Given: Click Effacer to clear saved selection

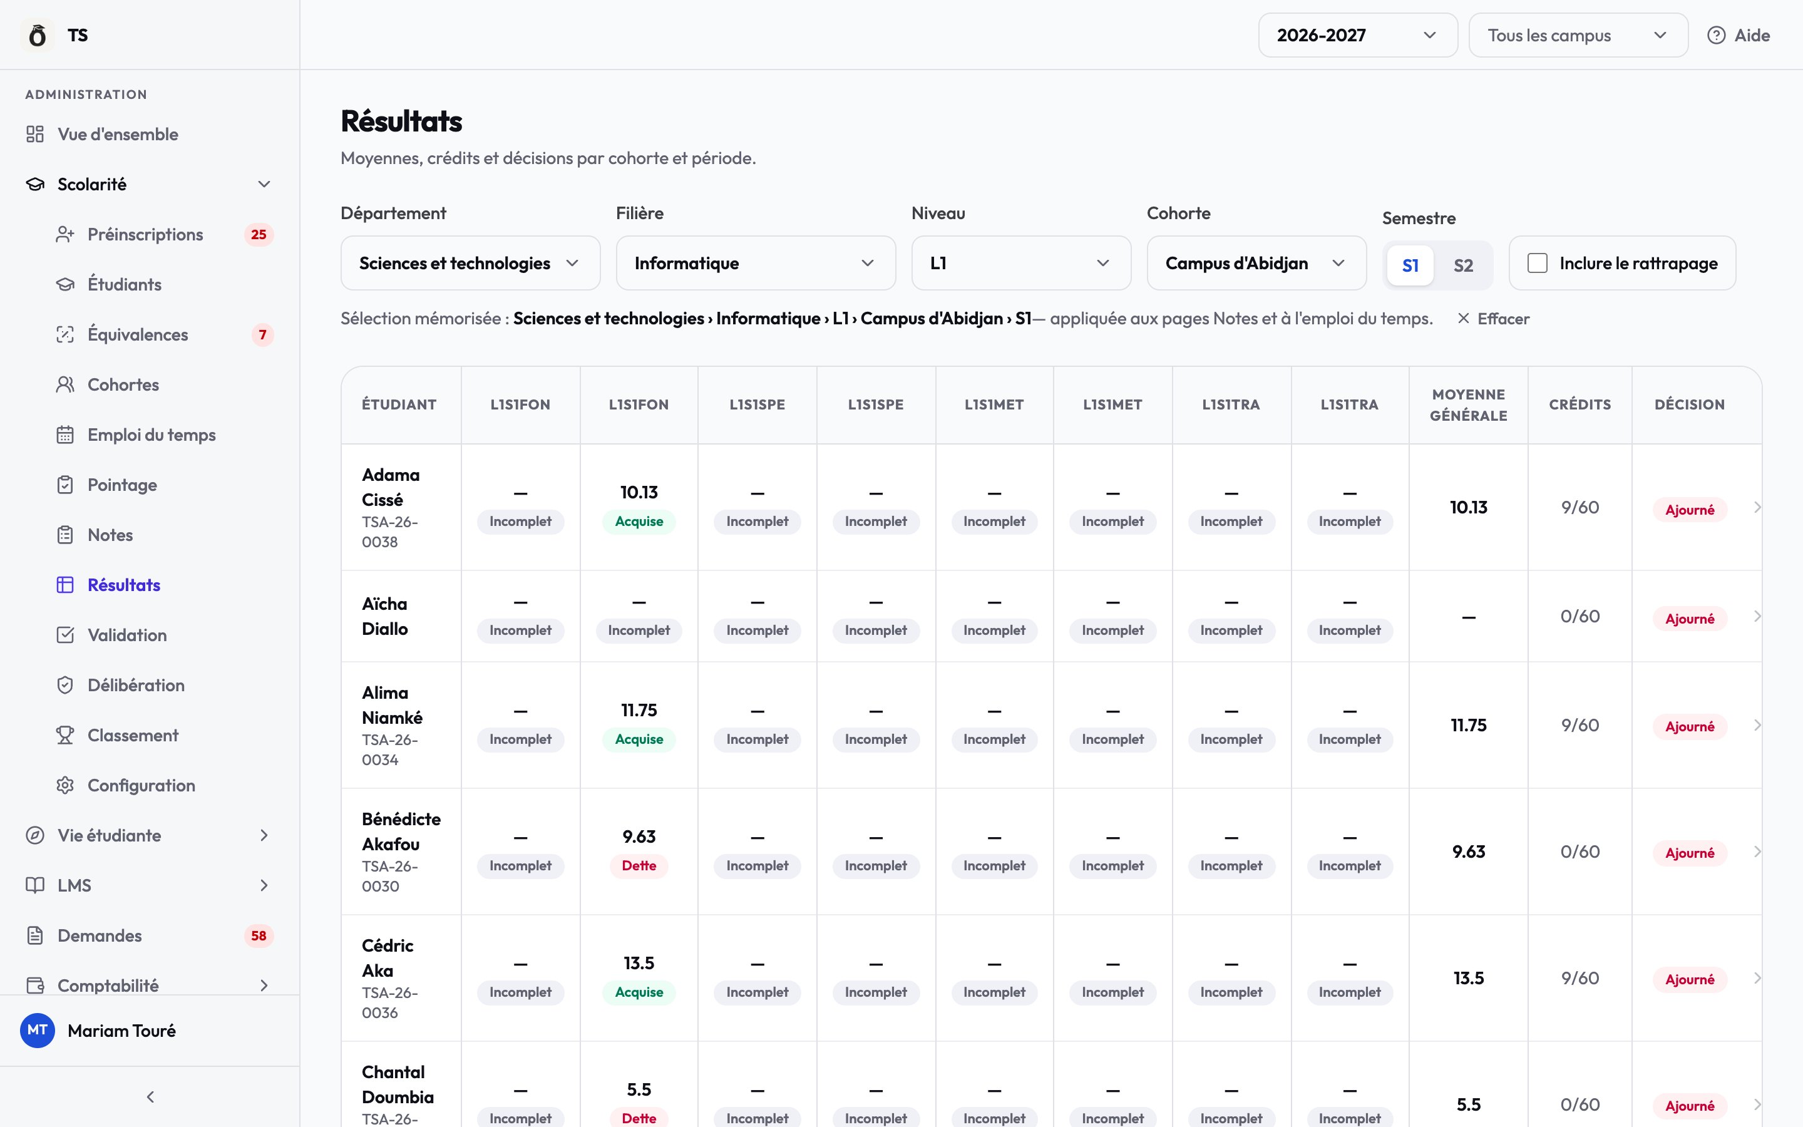Looking at the screenshot, I should (x=1493, y=319).
